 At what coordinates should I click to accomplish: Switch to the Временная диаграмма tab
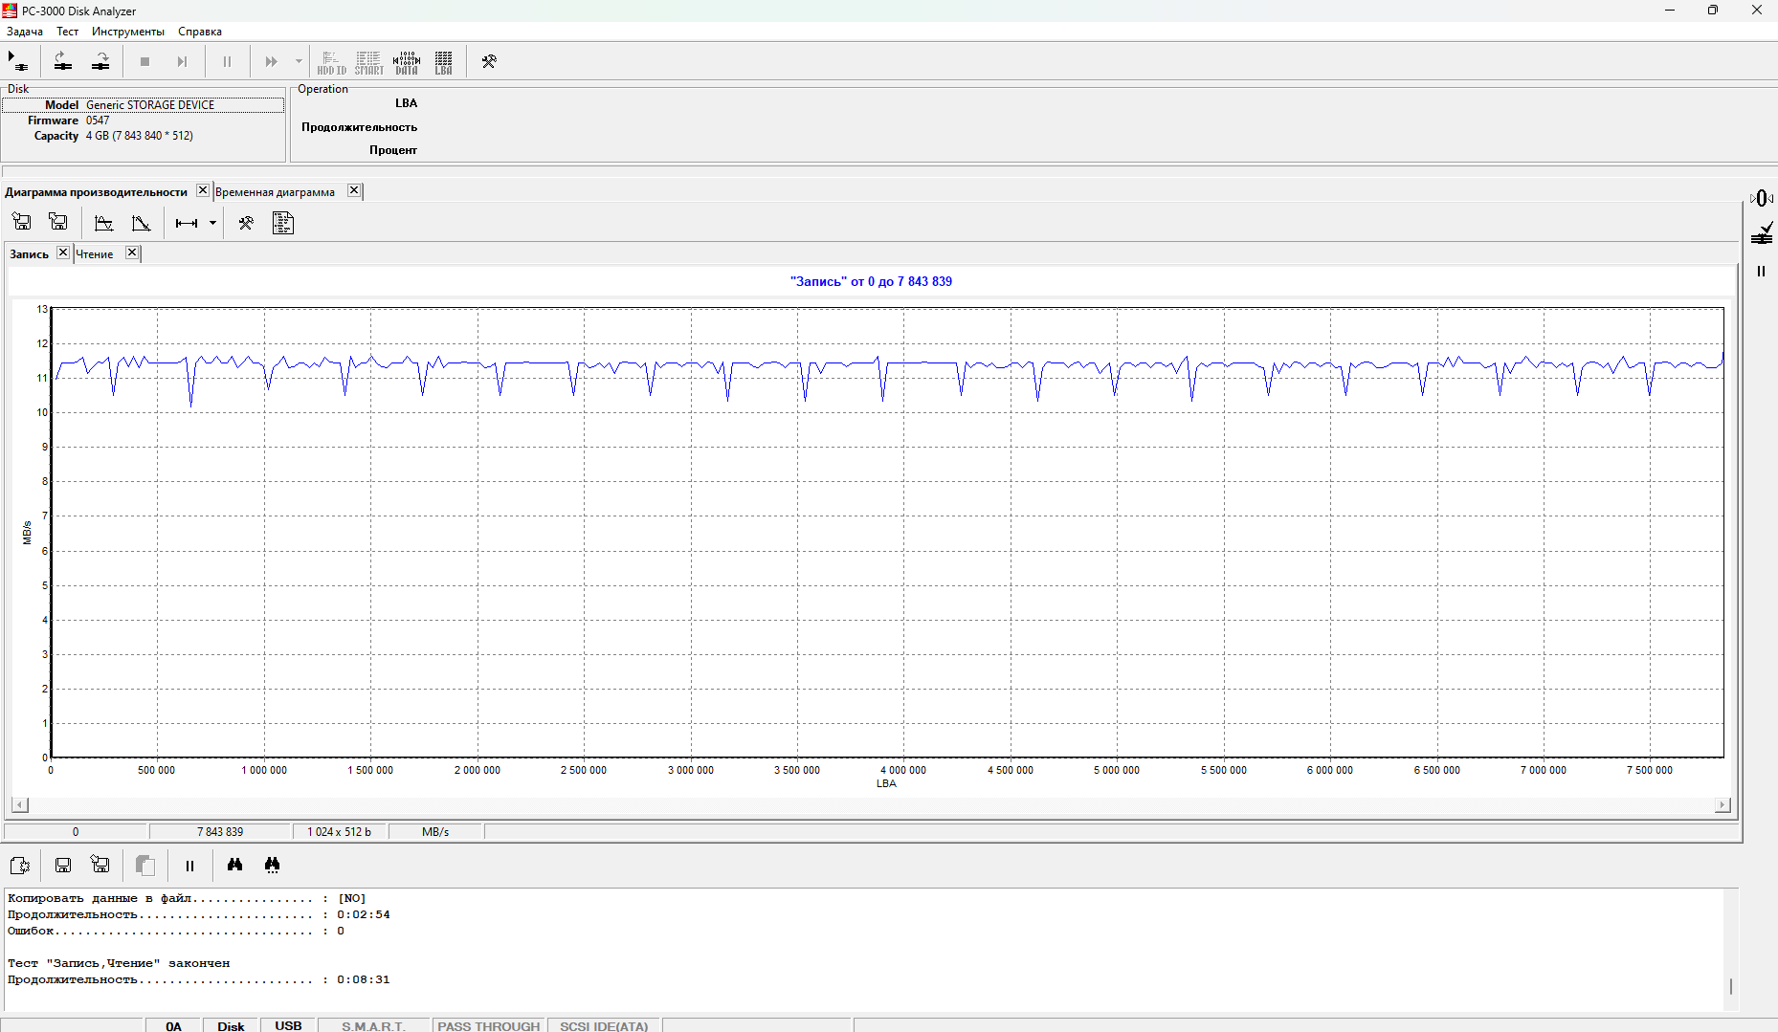[275, 192]
